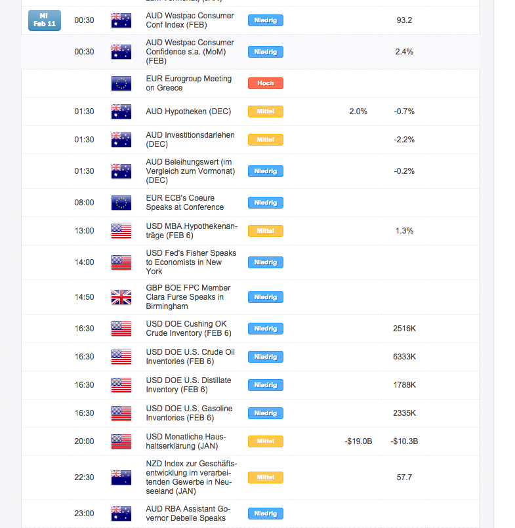Open the AUD Beleihungswert event
Viewport: 515px width, 528px height.
[x=189, y=171]
